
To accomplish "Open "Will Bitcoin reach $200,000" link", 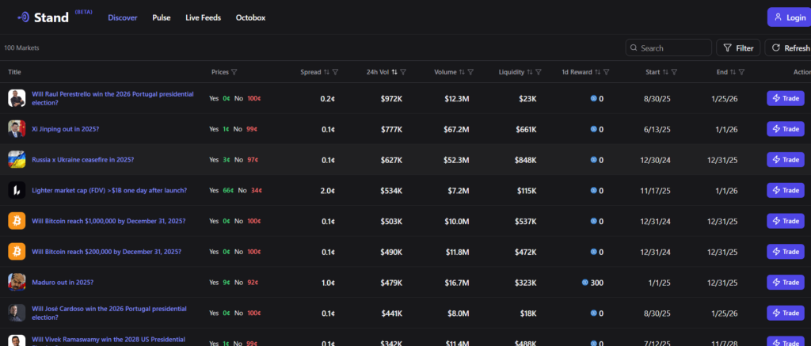I will tap(107, 252).
